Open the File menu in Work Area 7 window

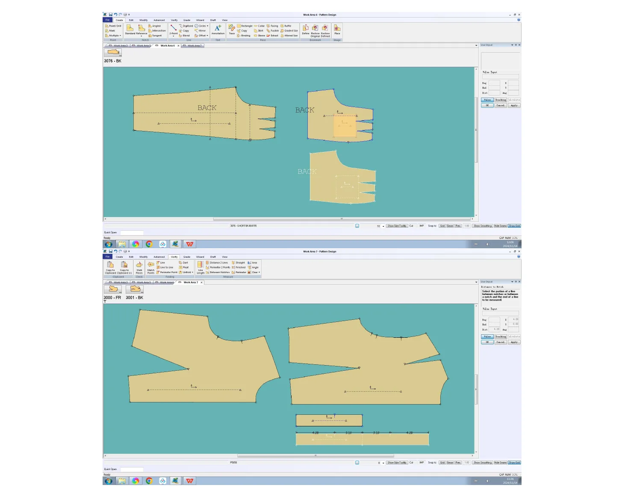click(x=108, y=257)
